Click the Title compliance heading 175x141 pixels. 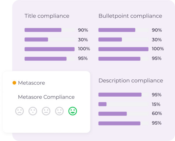point(47,16)
